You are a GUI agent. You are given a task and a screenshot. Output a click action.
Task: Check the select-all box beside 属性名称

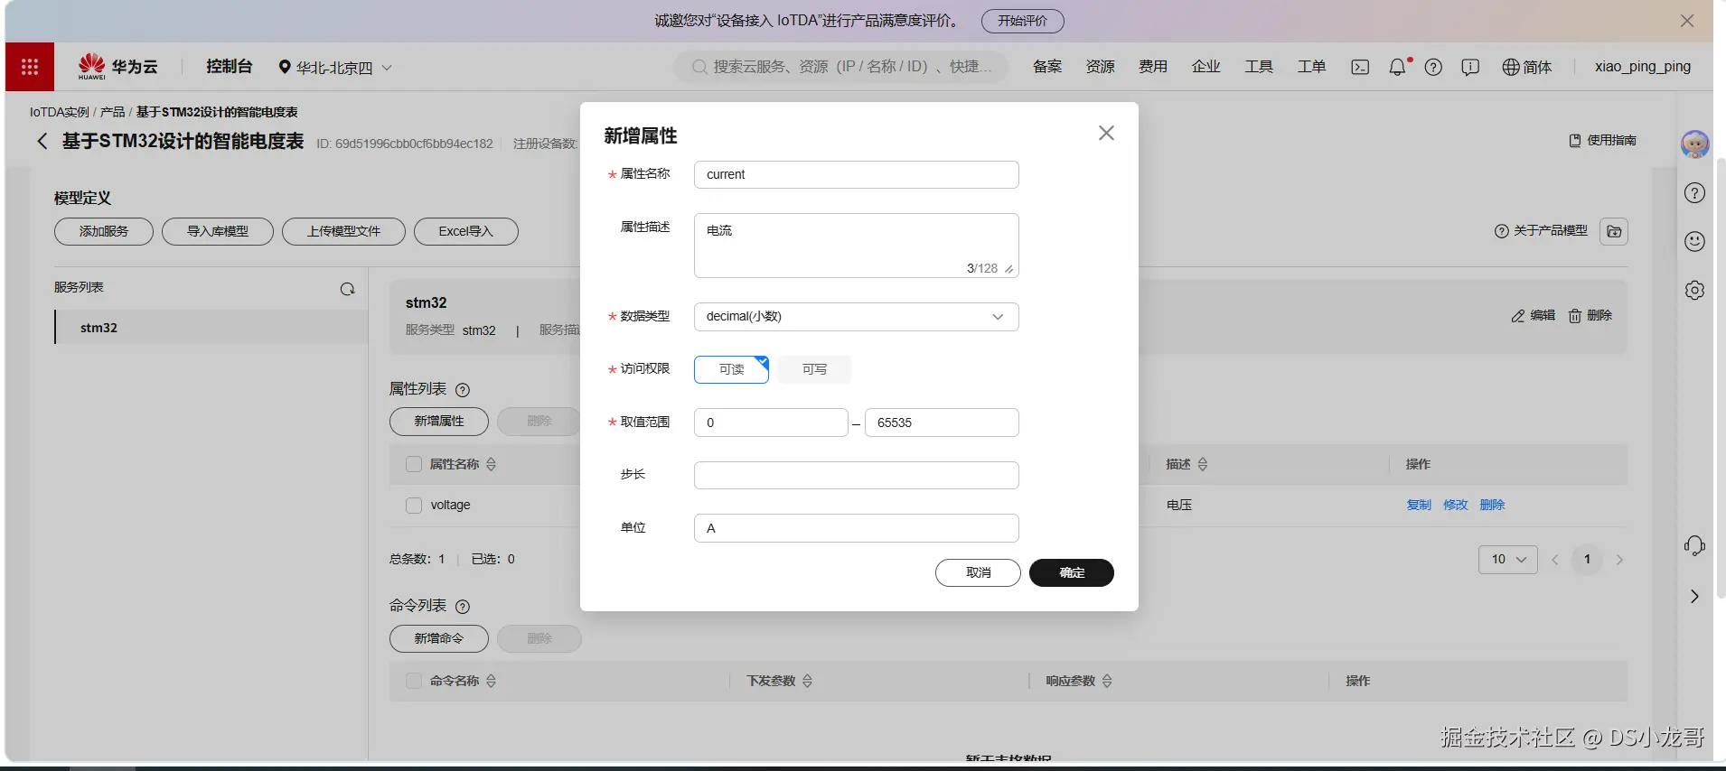point(414,464)
